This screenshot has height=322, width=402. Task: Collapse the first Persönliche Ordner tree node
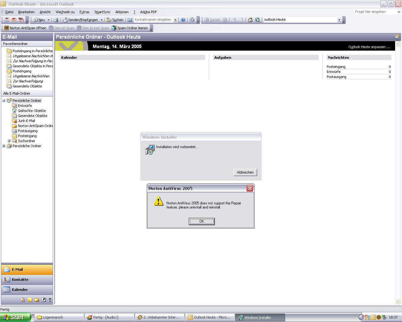click(x=4, y=101)
